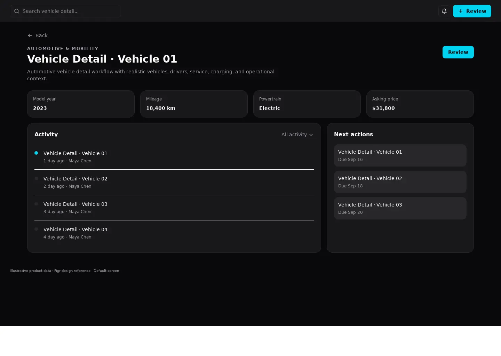
Task: Open Vehicle 01 activity entry
Action: [x=174, y=157]
